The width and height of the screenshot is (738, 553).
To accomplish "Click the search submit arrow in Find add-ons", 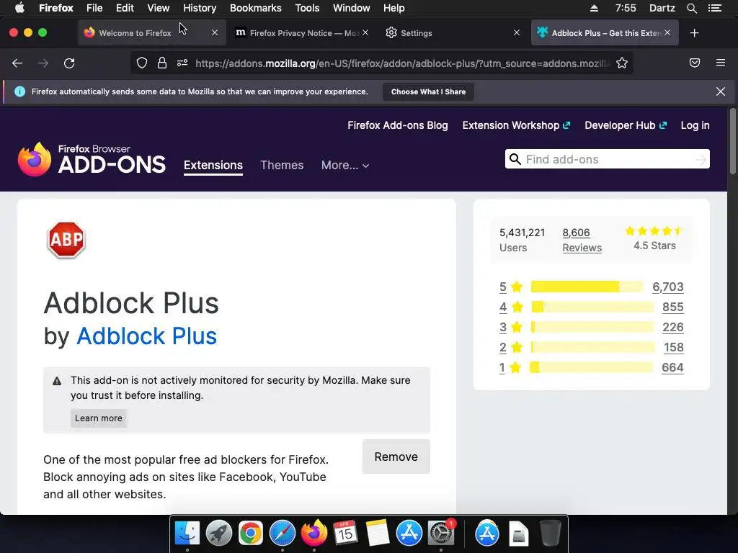I will tap(701, 160).
